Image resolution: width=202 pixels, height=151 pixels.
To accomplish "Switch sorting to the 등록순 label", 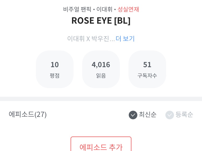I will (184, 114).
